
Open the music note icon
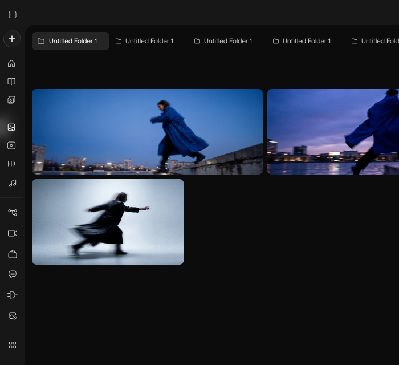click(13, 183)
